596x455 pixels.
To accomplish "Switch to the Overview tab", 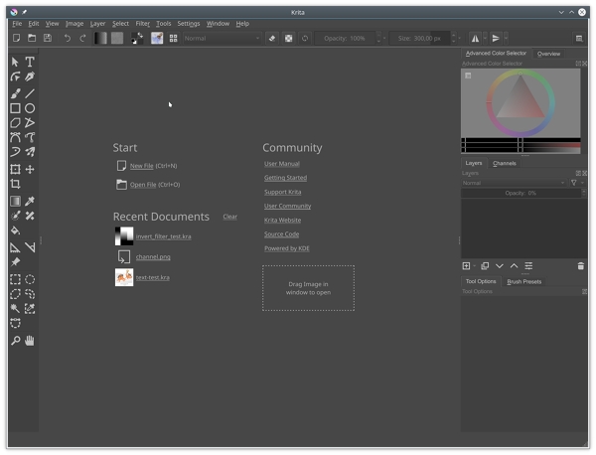I will [548, 54].
